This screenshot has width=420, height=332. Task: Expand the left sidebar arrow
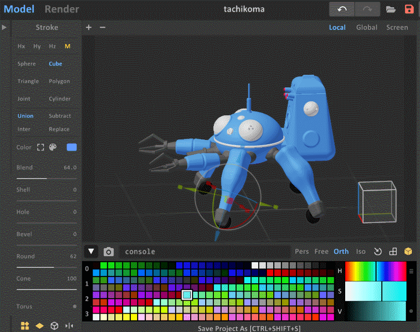point(4,28)
